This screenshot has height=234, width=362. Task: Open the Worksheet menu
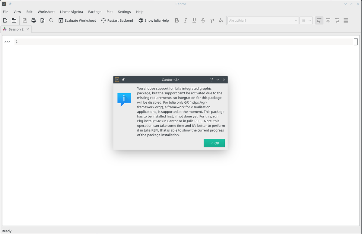coord(46,12)
